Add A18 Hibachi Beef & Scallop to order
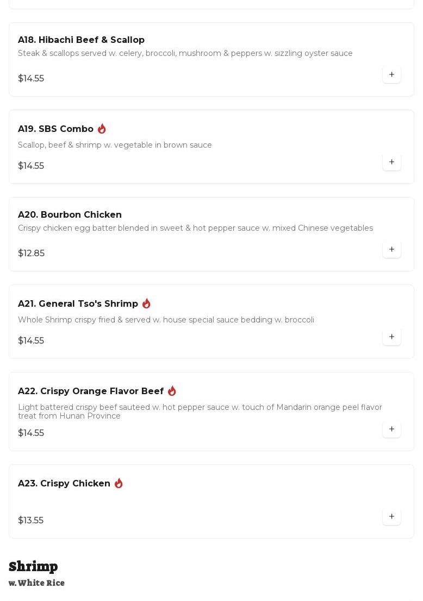 click(x=391, y=75)
